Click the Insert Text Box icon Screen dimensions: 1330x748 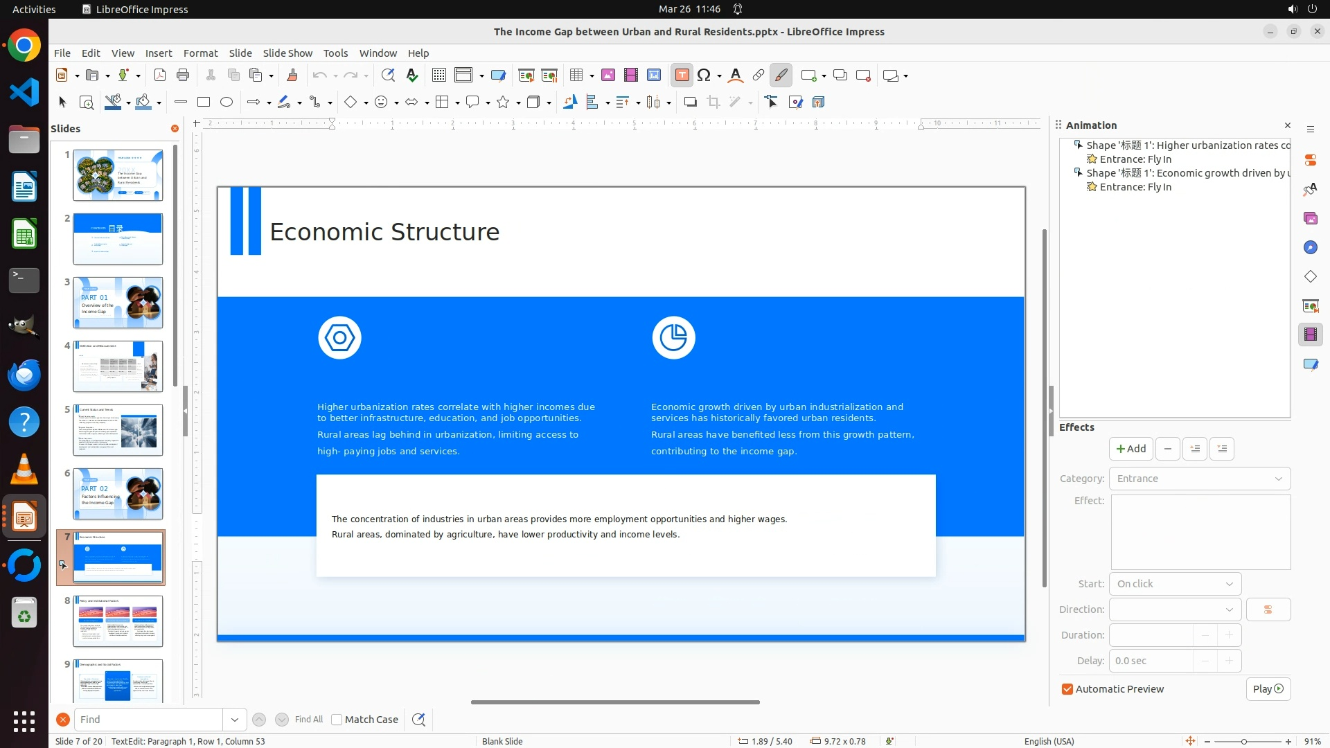pyautogui.click(x=682, y=75)
